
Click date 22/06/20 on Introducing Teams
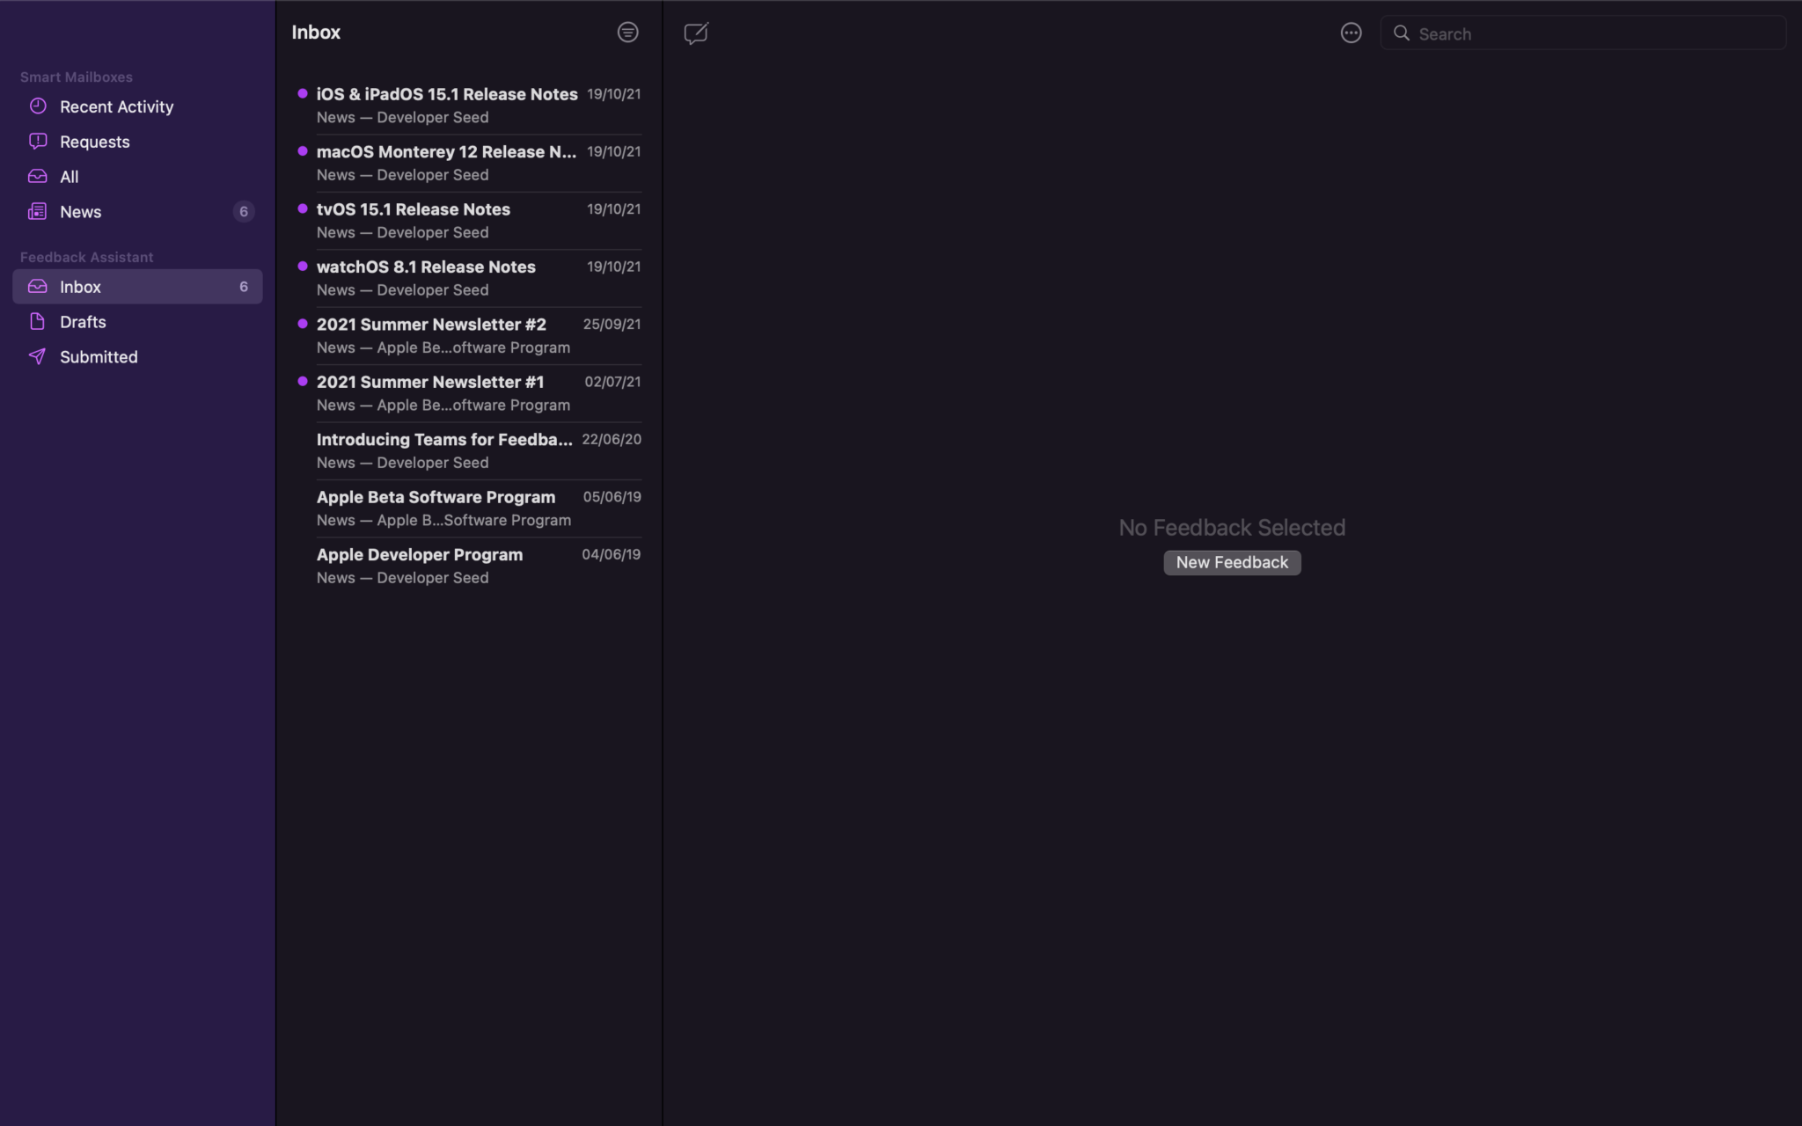[x=612, y=439]
